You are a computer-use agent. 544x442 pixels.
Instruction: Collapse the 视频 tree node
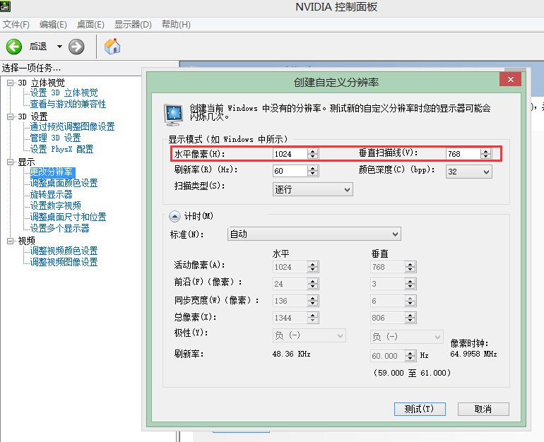coord(11,241)
